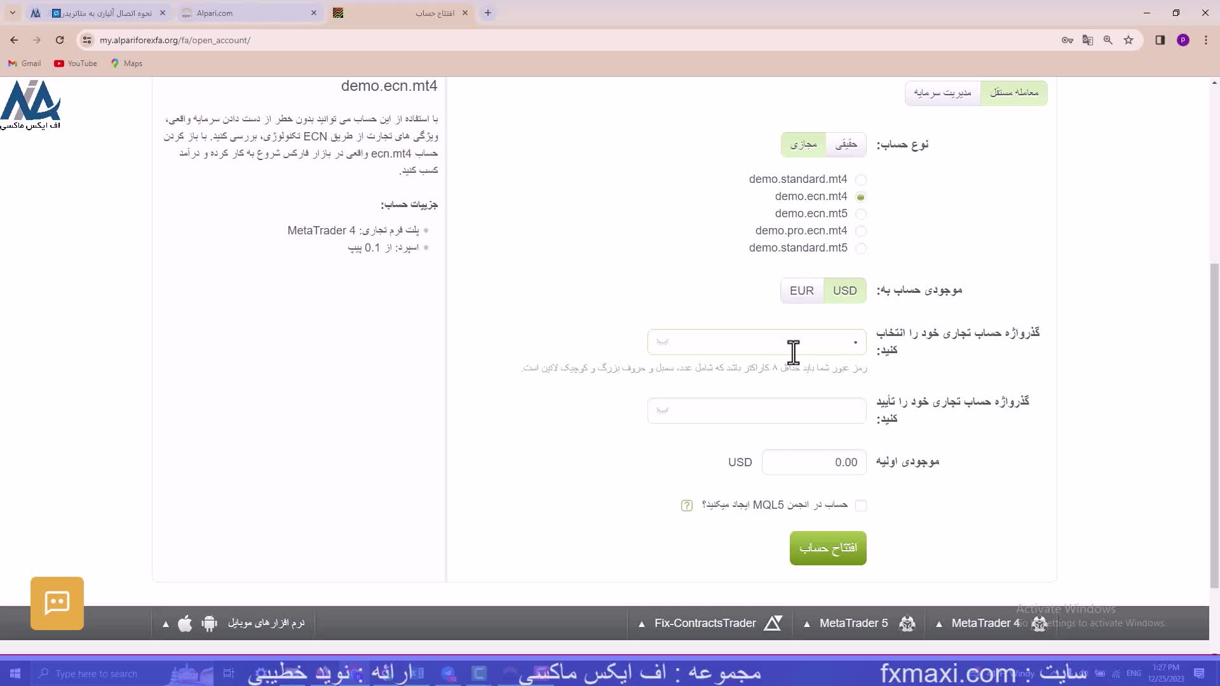This screenshot has width=1220, height=686.
Task: Select demo.standard.mt4 radio button
Action: (860, 180)
